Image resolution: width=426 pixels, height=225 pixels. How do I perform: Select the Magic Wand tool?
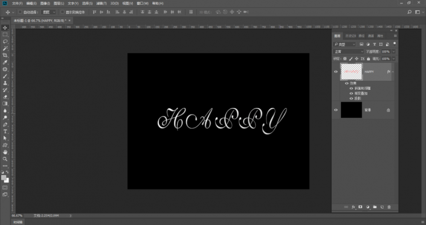point(5,48)
